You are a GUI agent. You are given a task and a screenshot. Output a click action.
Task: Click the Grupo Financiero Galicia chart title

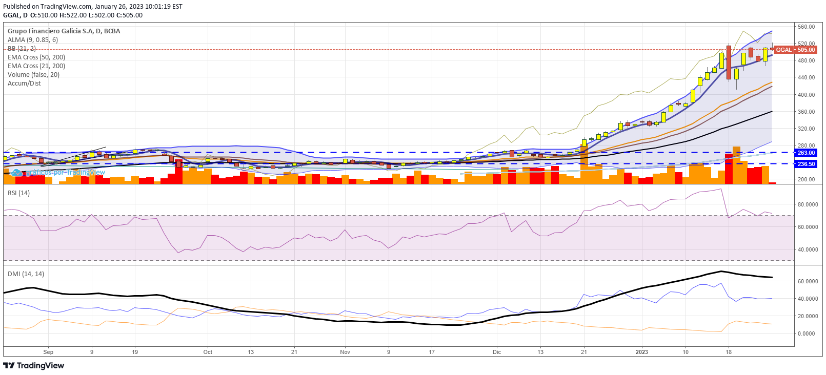click(64, 31)
